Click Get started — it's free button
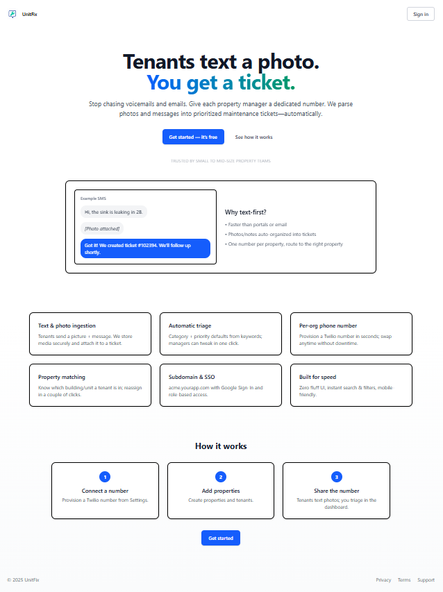The width and height of the screenshot is (443, 592). [193, 137]
